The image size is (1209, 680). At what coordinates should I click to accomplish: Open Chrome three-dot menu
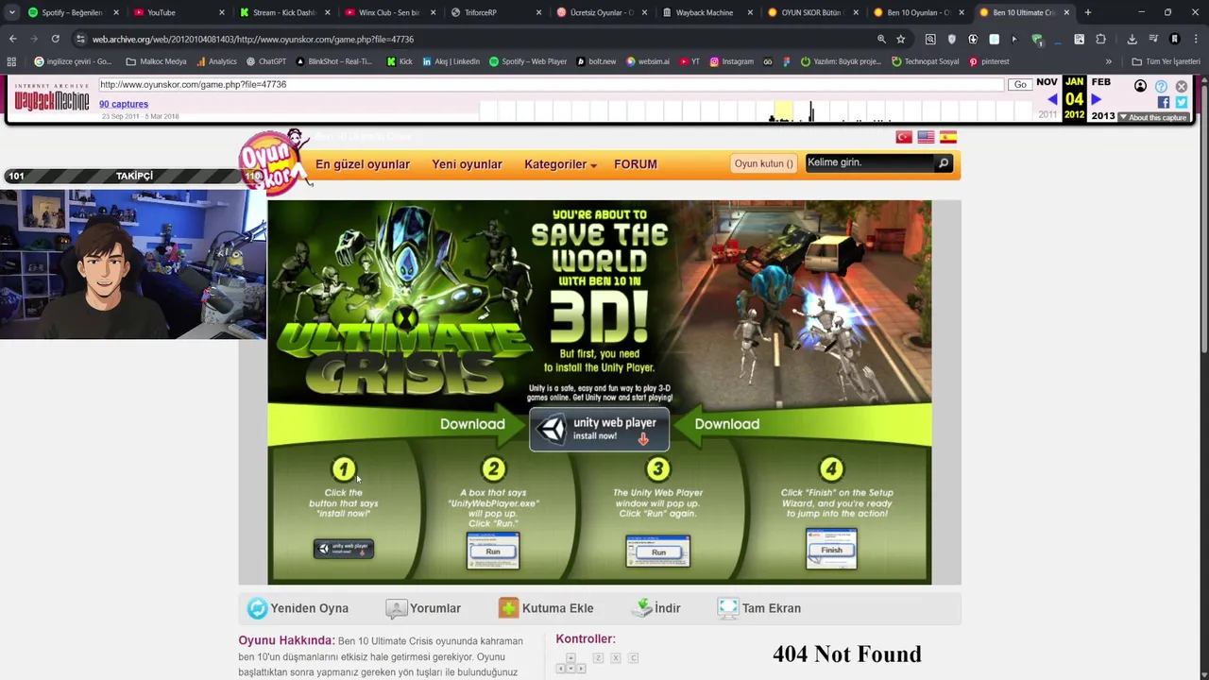click(x=1195, y=39)
